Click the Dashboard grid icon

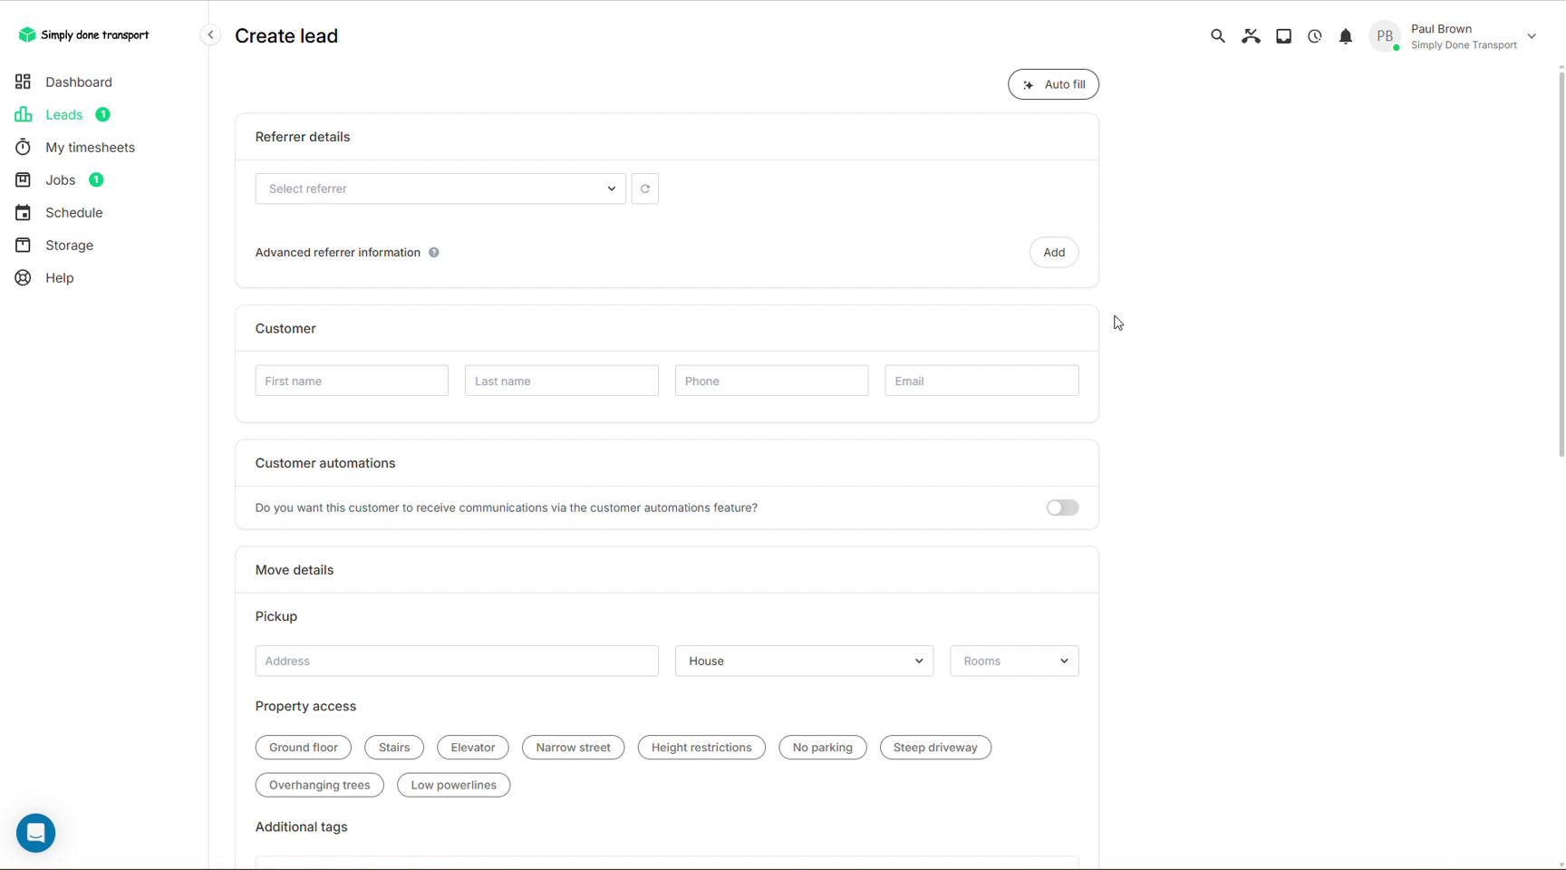[x=23, y=82]
